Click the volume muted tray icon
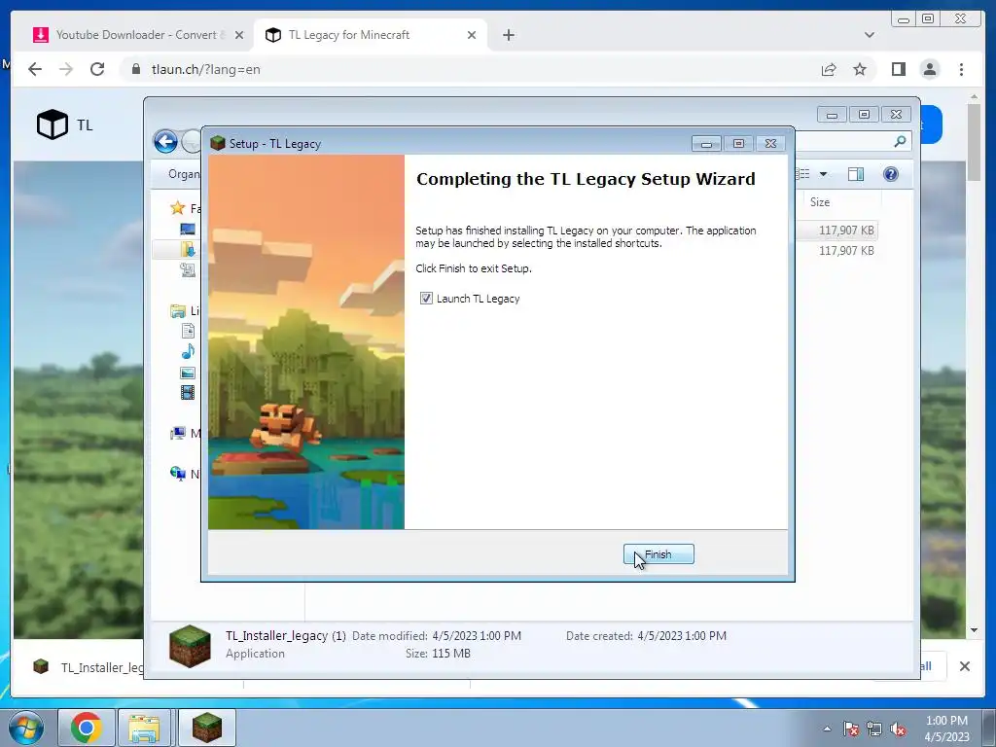996x747 pixels. (898, 729)
